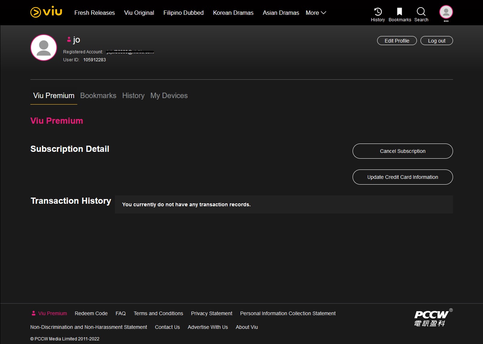Click the Subscription Detail heading
This screenshot has width=483, height=344.
[x=70, y=149]
